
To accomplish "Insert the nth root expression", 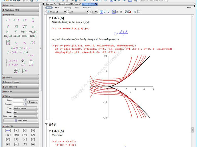I will [x=25, y=26].
